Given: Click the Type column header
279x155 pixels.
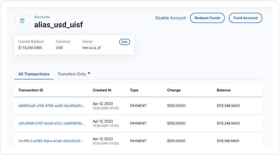Looking at the screenshot, I should tap(134, 90).
